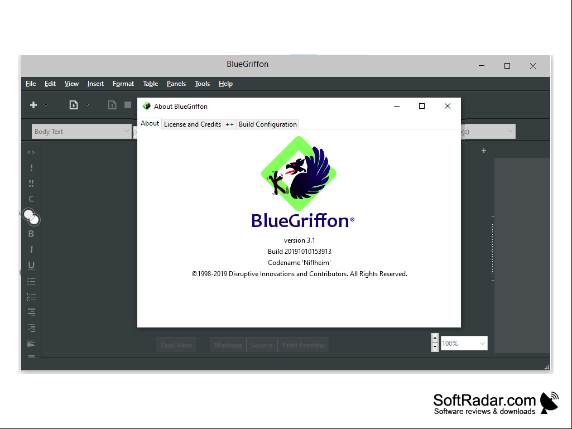Image resolution: width=572 pixels, height=429 pixels.
Task: Toggle the single exclamation emphasis icon
Action: coord(31,168)
